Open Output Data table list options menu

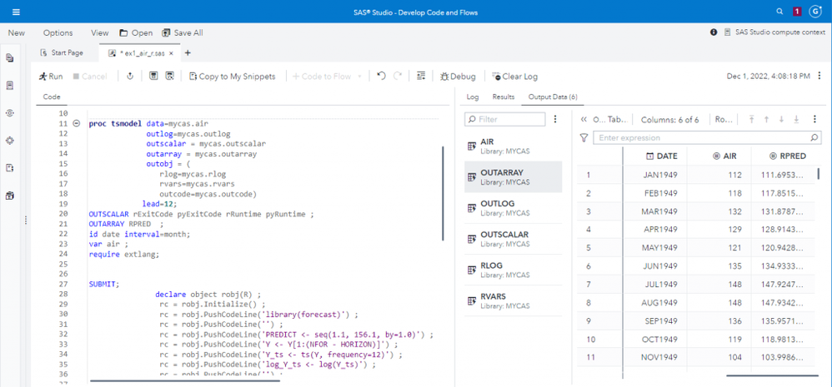(x=555, y=119)
